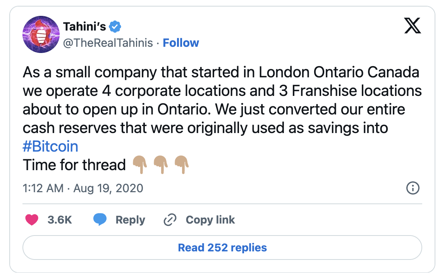Click the 1:12 AM Aug 19, 2020 timestamp
This screenshot has width=447, height=280.
83,188
